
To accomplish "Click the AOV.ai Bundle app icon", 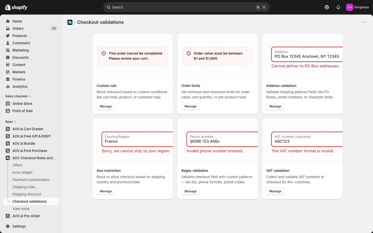I will pos(8,143).
